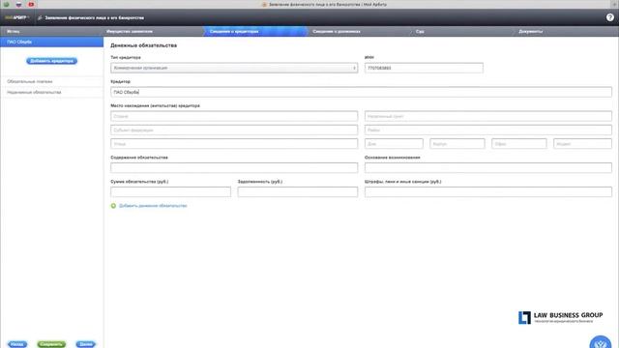
Task: Open Неденежные обязательства in sidebar
Action: [x=51, y=92]
